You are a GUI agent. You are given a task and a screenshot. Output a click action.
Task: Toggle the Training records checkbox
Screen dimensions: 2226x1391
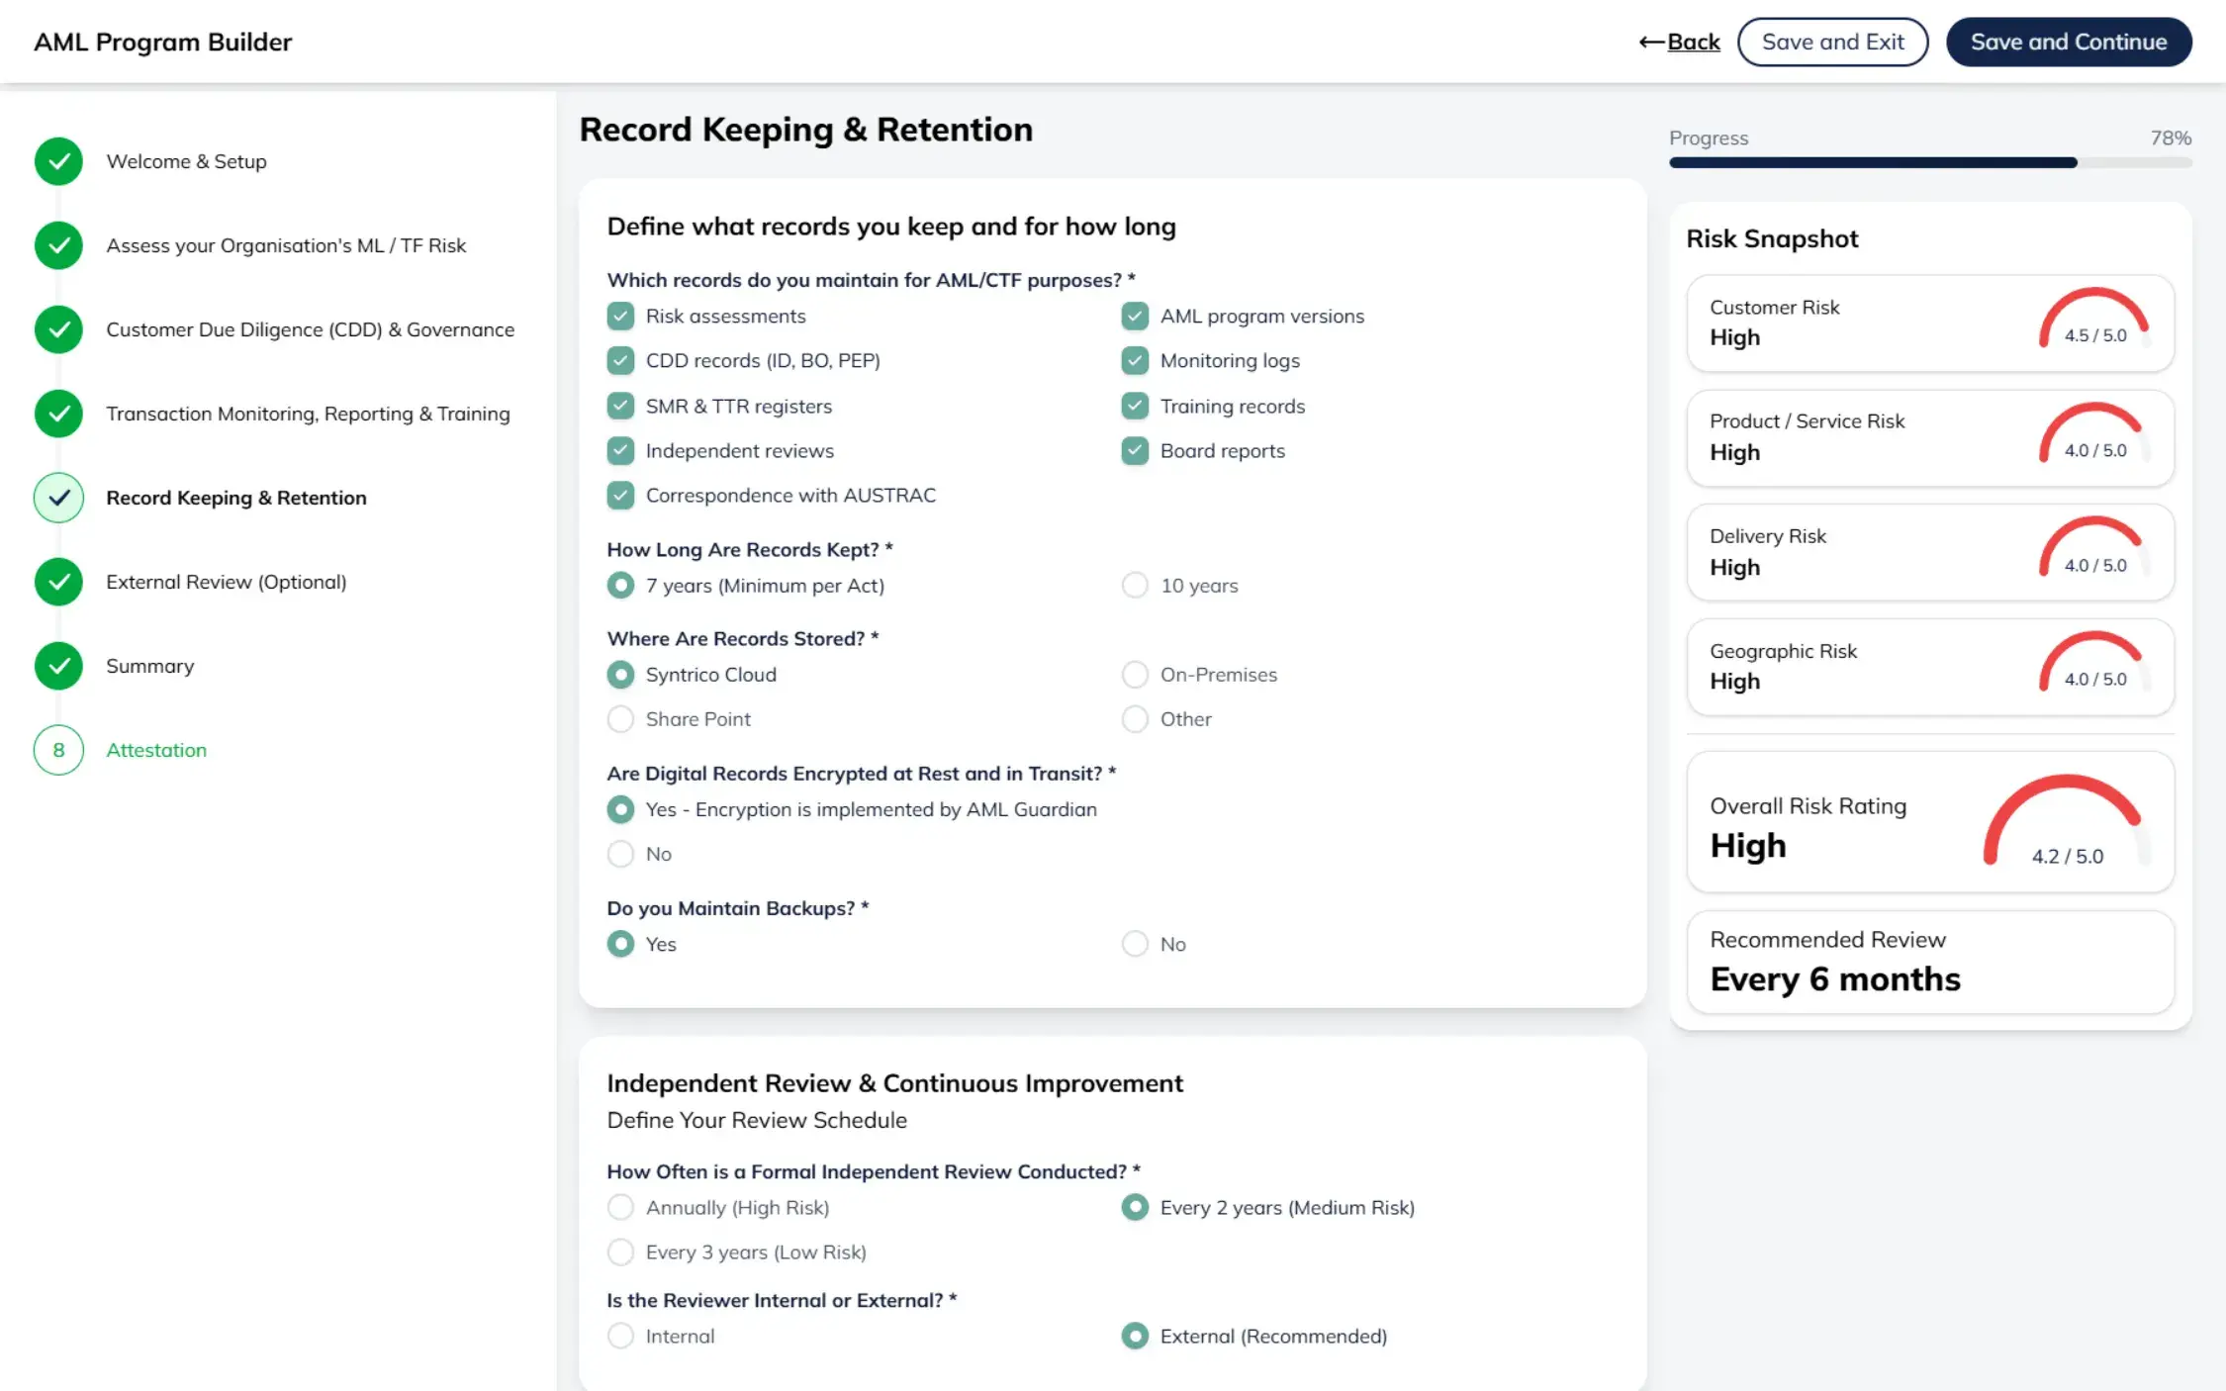[1135, 406]
